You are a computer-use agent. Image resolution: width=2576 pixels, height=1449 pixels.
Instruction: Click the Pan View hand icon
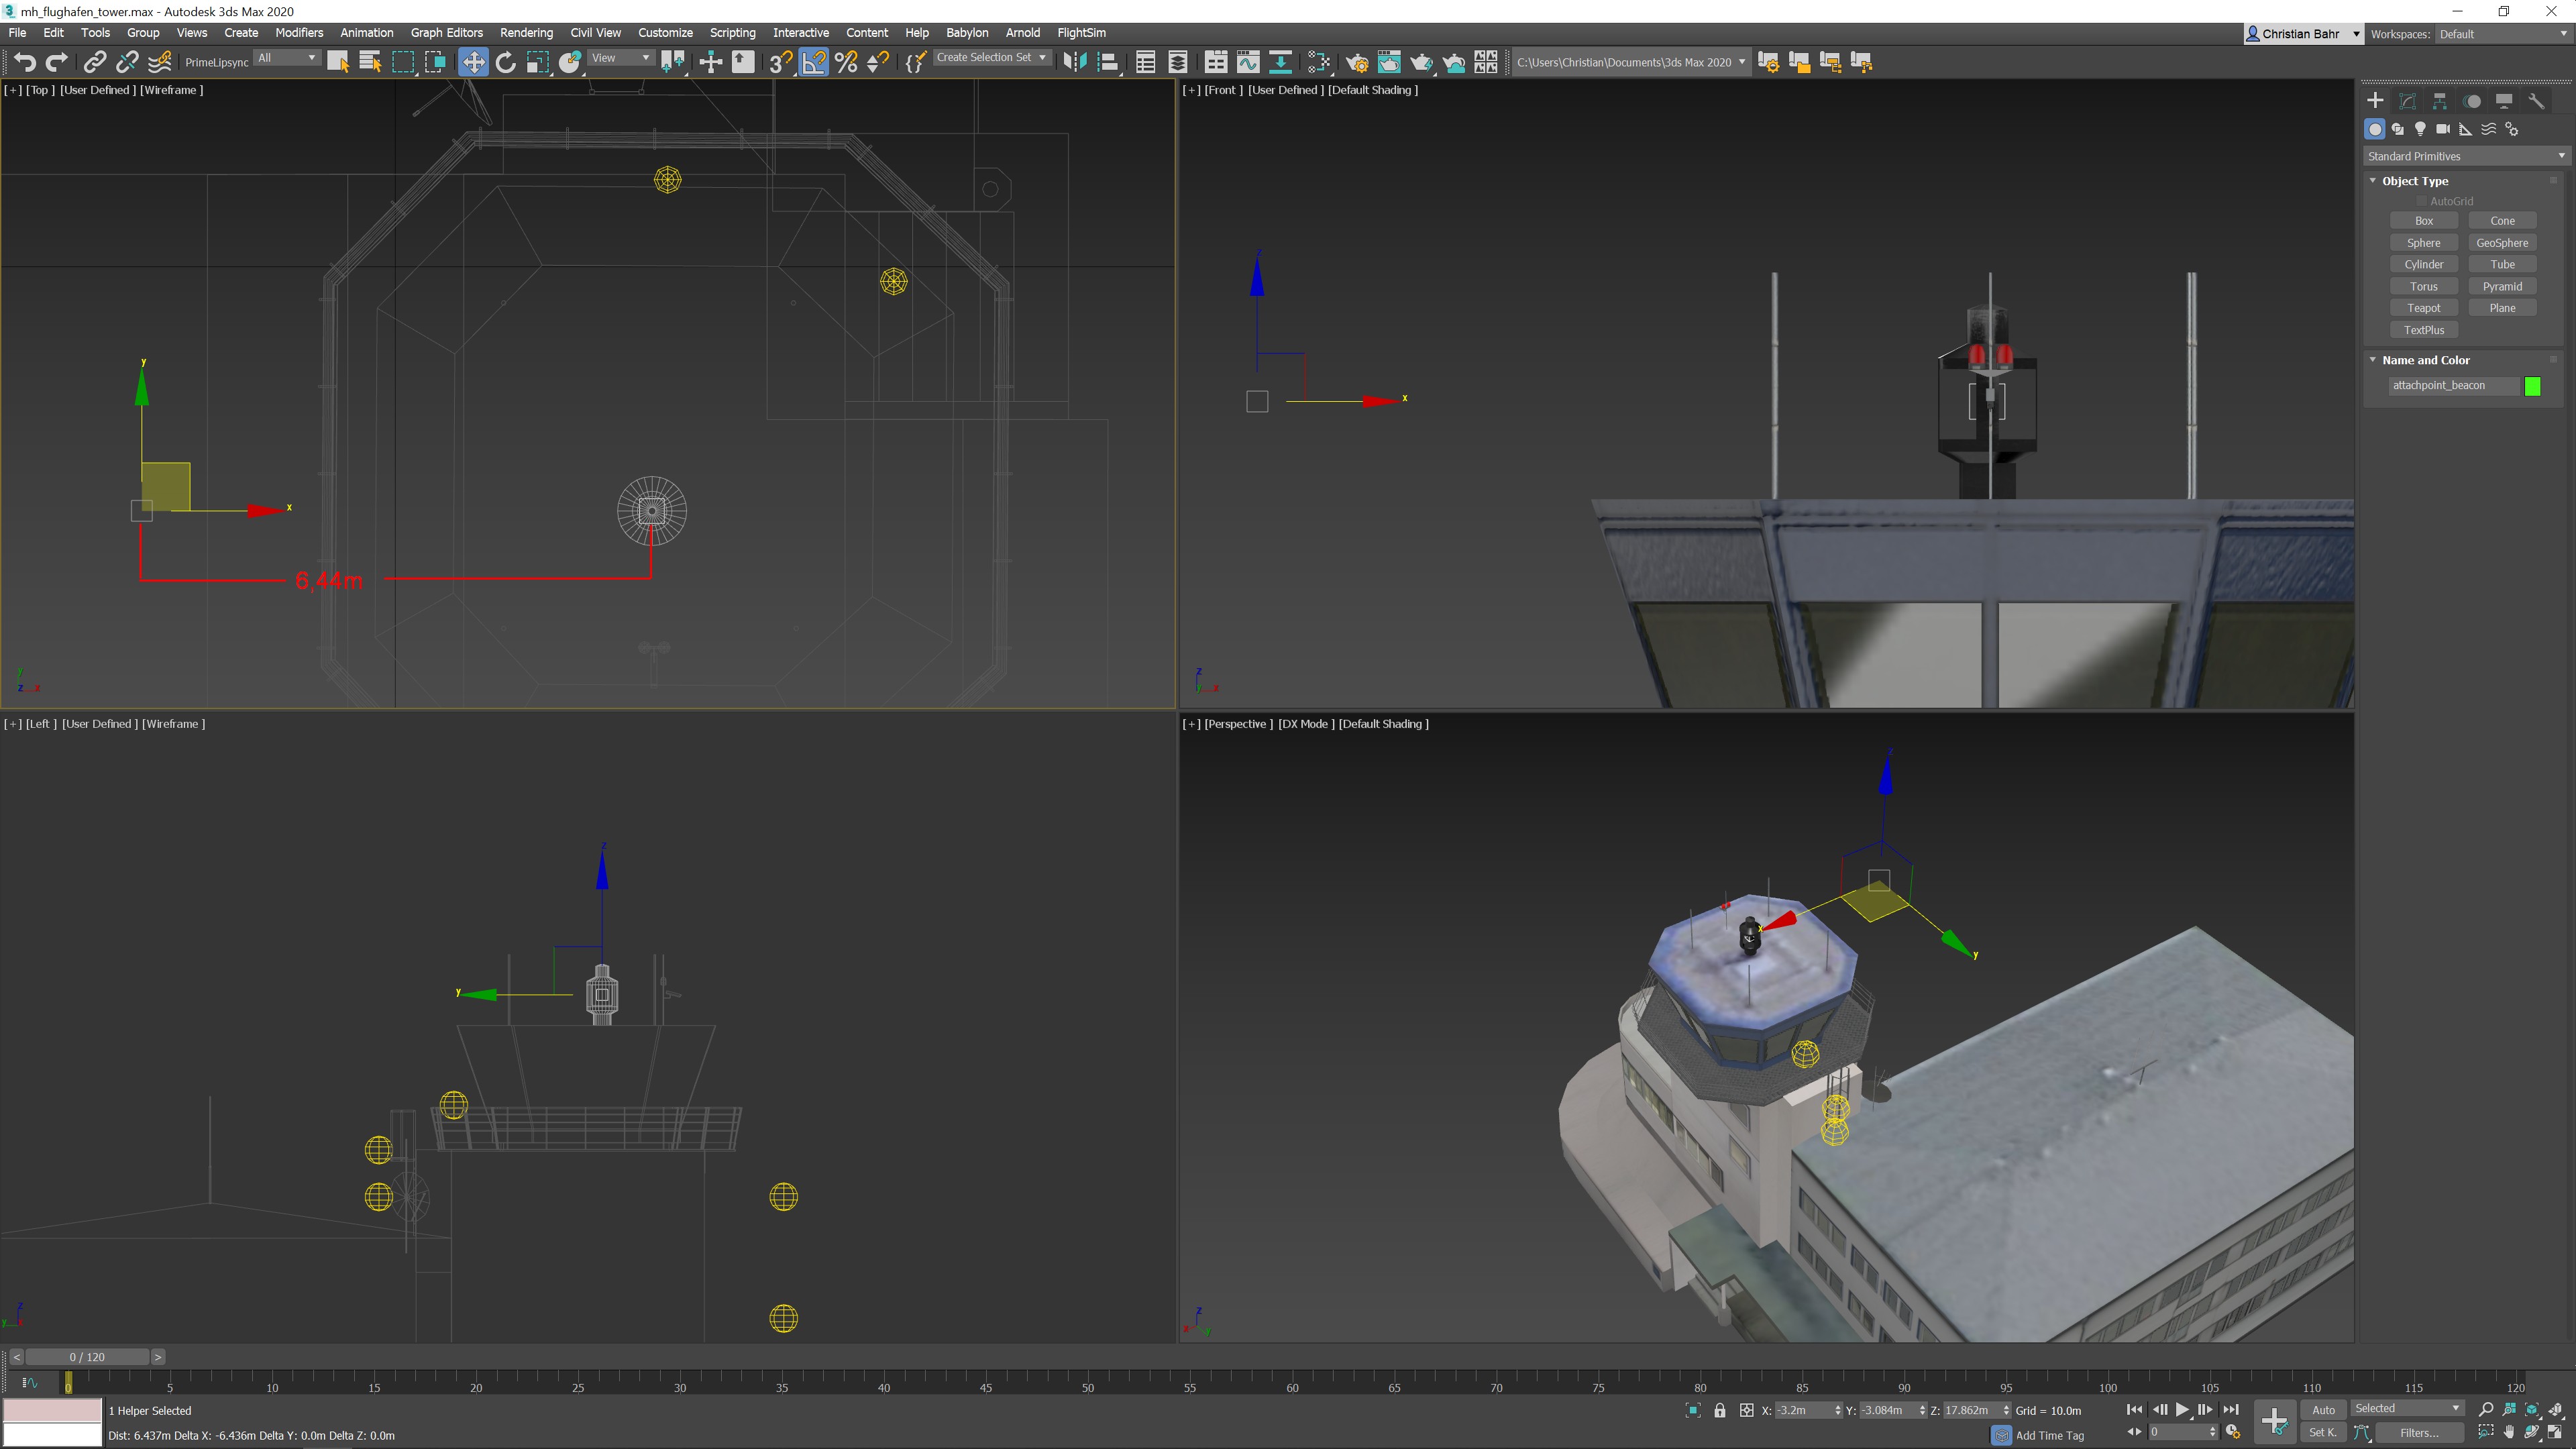(2509, 1432)
